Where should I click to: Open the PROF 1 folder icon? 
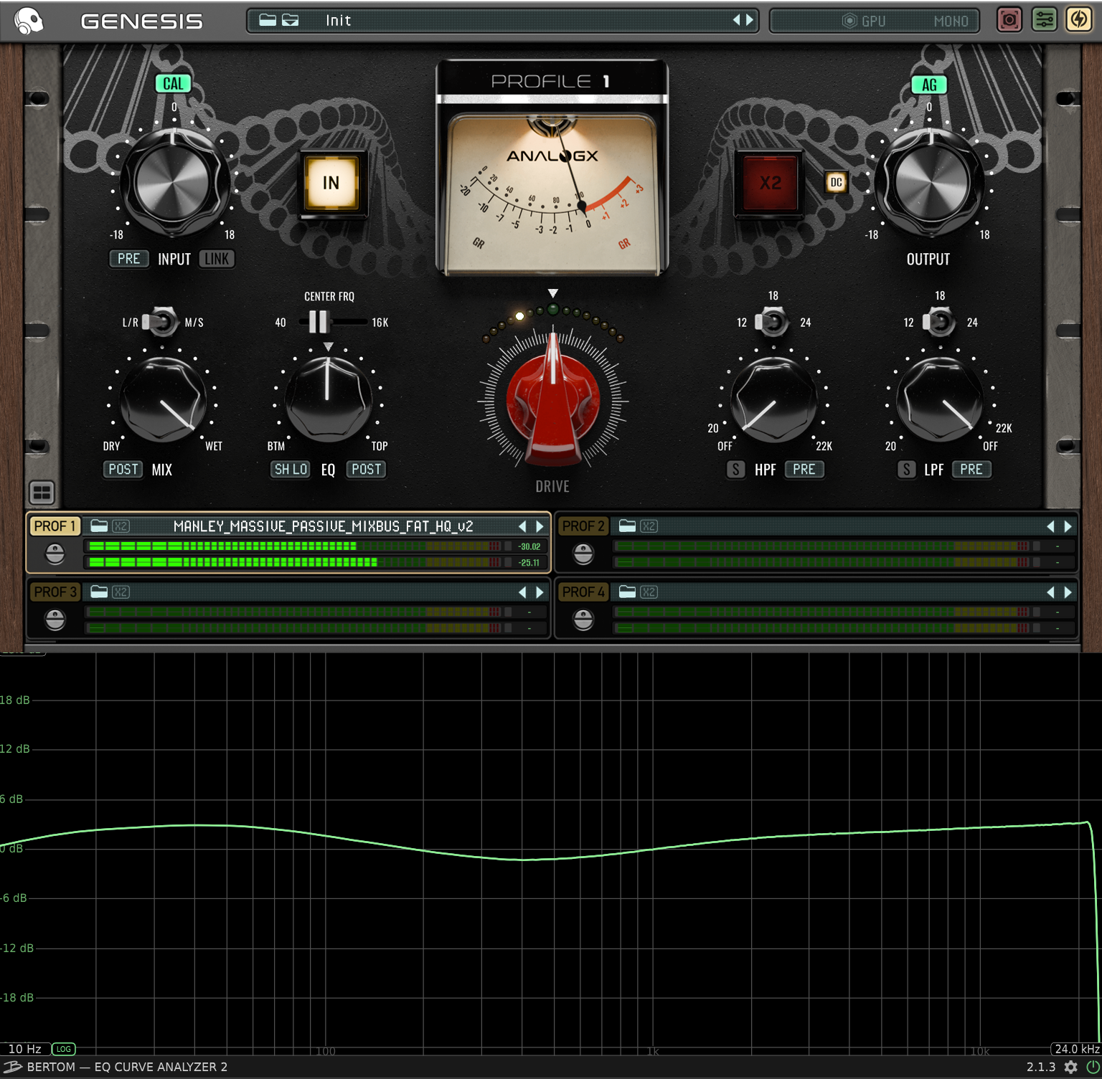(99, 526)
